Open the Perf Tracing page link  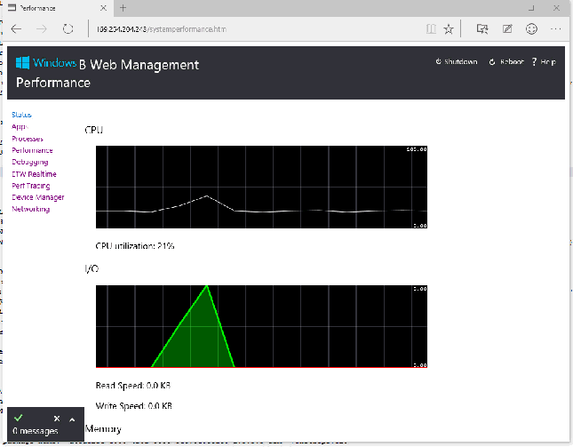(x=31, y=186)
